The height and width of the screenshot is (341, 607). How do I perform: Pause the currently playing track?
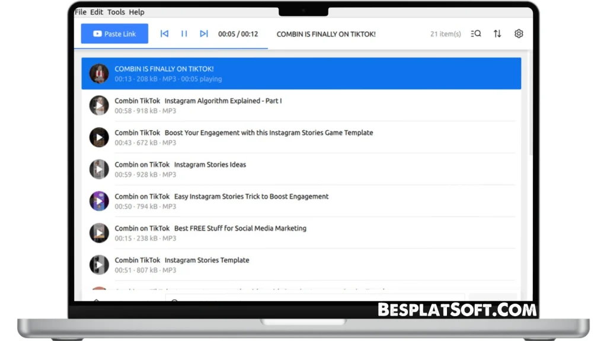point(184,34)
